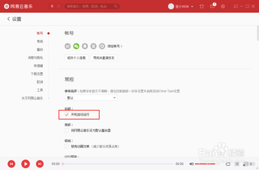Expand the account dropdown arrow beside 橙子0608
Image resolution: width=259 pixels, height=170 pixels.
tap(192, 7)
